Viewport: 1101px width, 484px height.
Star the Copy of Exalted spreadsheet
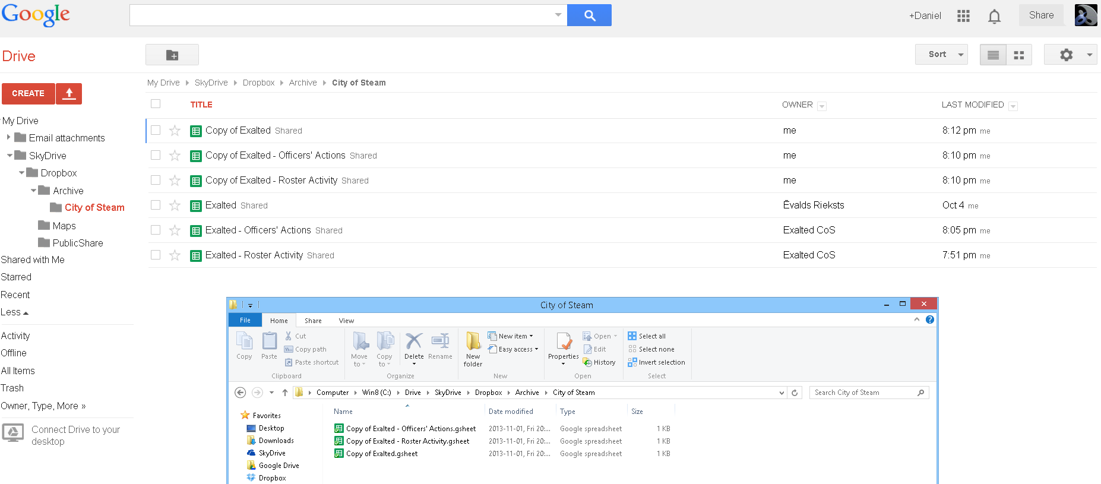[x=175, y=131]
